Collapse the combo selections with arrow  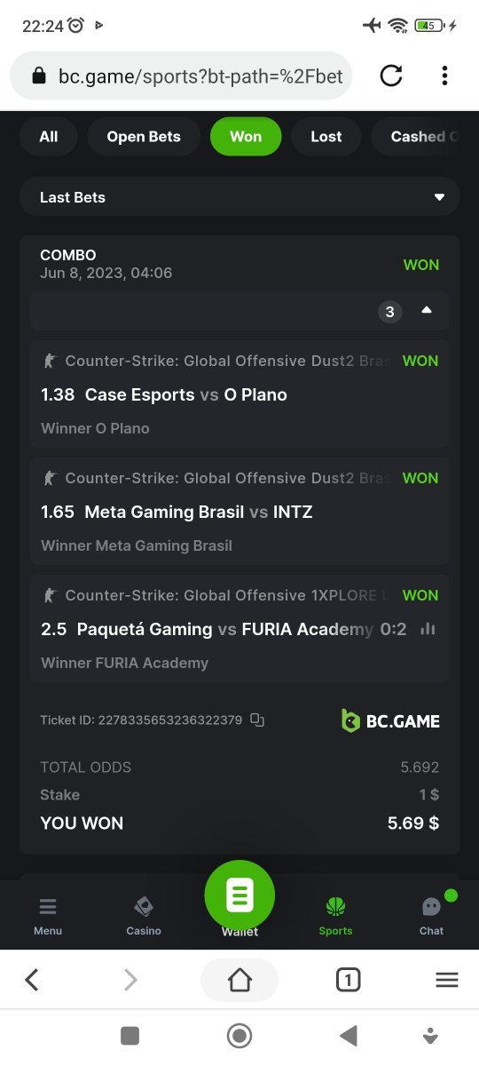[x=427, y=310]
